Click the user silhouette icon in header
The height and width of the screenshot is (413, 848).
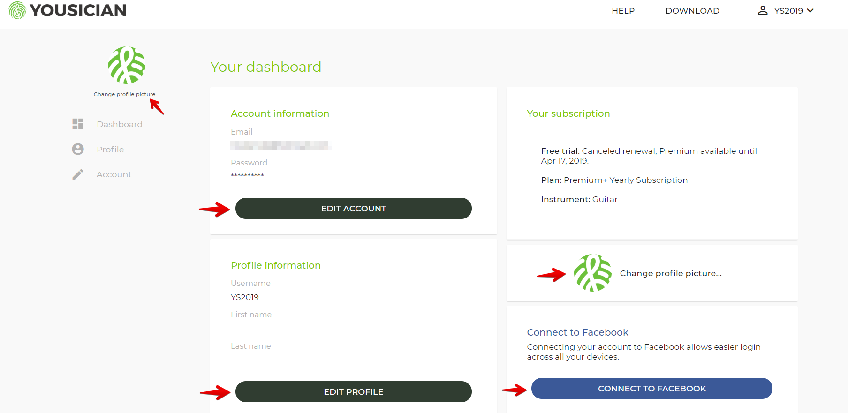pos(763,11)
